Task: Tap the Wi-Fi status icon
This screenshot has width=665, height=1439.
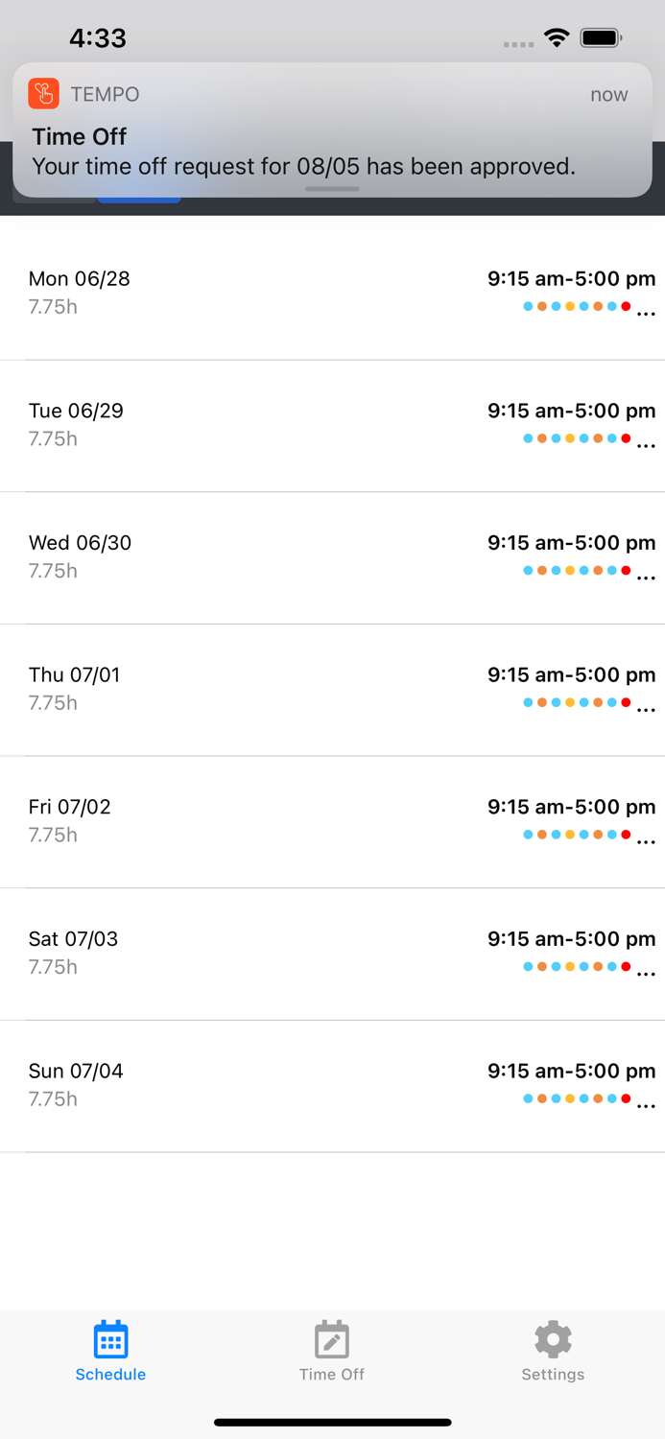Action: tap(557, 38)
